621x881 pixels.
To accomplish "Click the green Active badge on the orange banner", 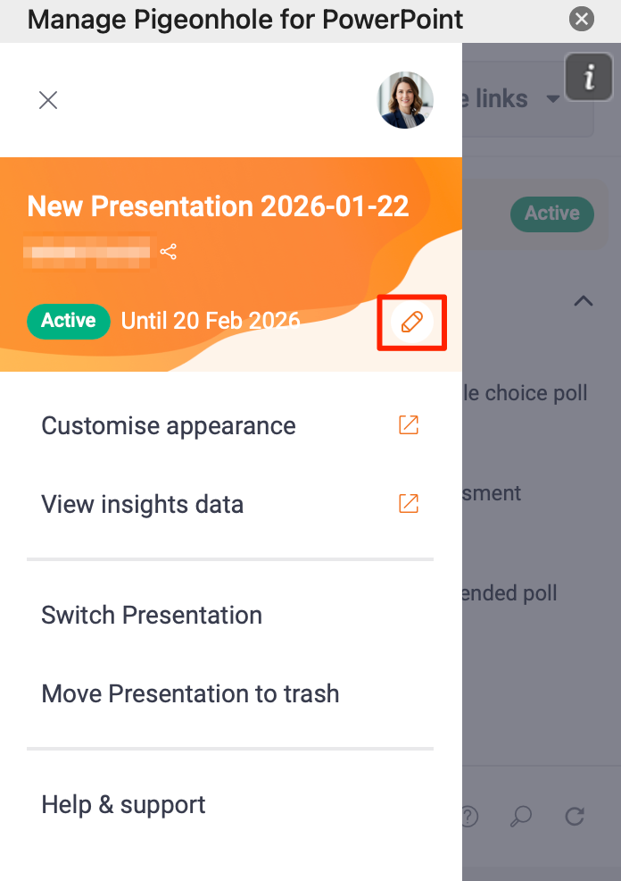I will 69,321.
